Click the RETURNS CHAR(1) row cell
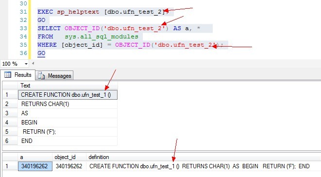321x177 pixels. pyautogui.click(x=68, y=104)
